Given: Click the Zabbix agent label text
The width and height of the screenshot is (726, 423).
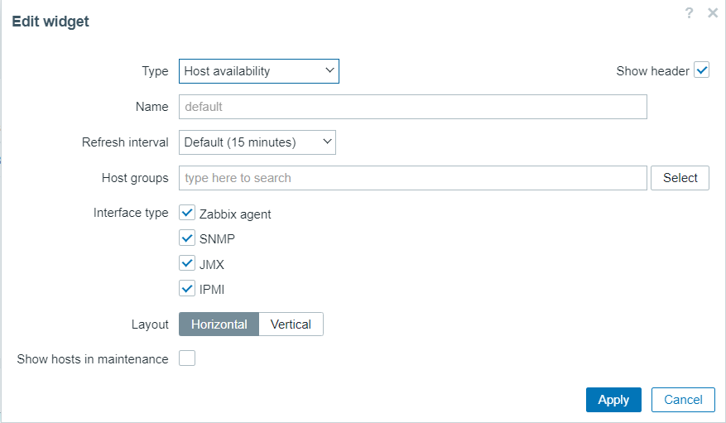Looking at the screenshot, I should [235, 214].
